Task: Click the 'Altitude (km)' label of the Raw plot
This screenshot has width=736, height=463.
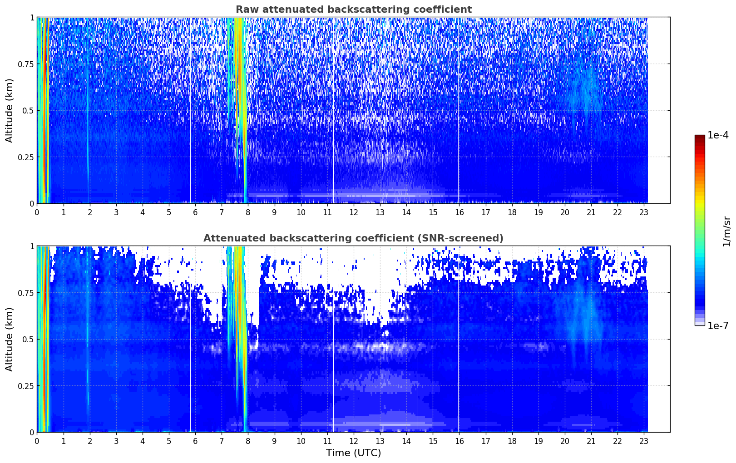Action: (x=10, y=110)
